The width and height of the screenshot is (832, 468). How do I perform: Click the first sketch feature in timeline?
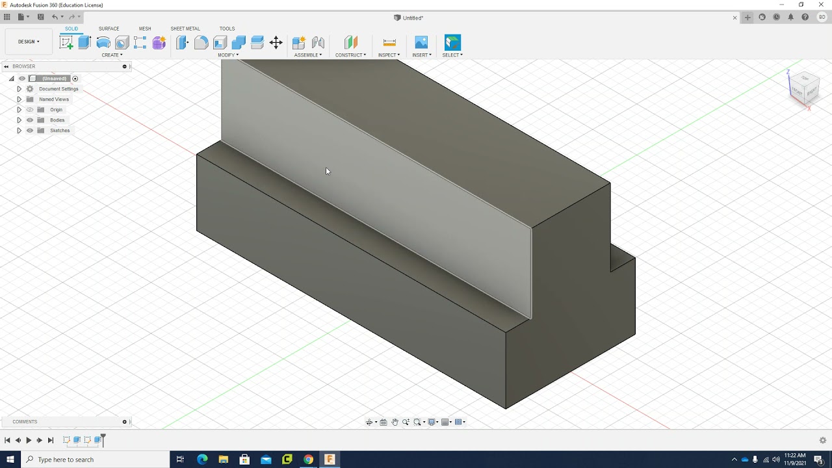click(66, 440)
